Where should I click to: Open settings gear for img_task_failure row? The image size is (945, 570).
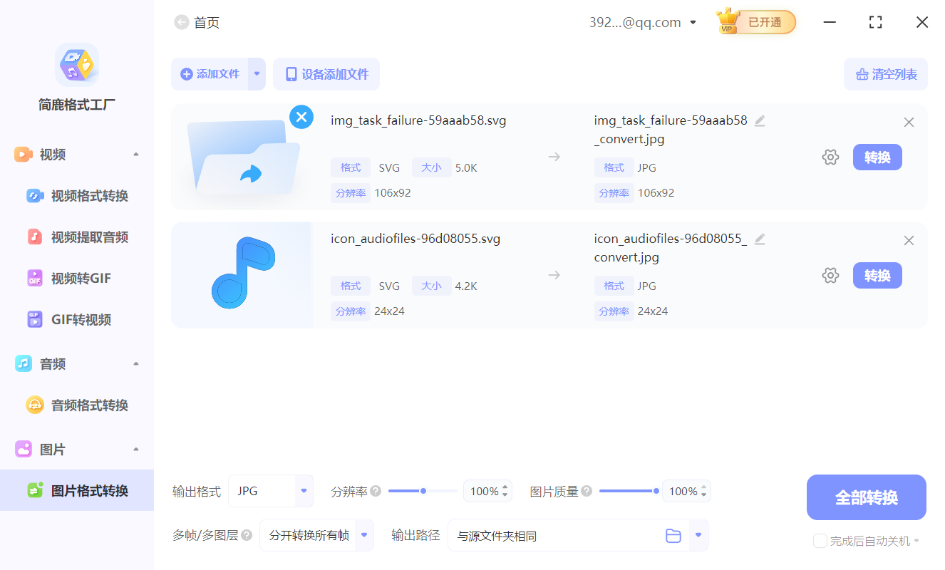click(830, 157)
